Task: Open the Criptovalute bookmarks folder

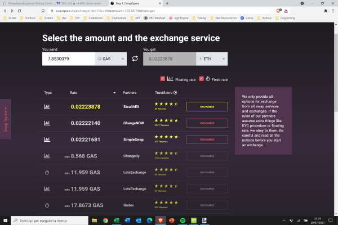Action: pos(117,18)
